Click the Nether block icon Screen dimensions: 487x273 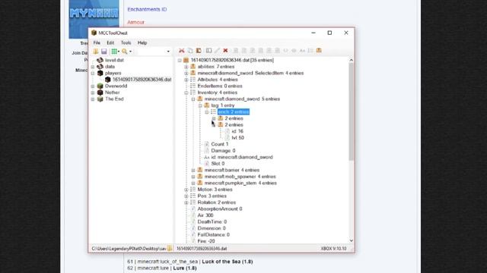pyautogui.click(x=100, y=93)
